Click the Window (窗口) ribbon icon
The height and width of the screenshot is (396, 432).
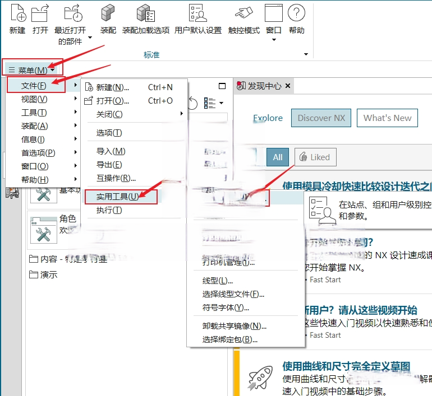point(273,13)
